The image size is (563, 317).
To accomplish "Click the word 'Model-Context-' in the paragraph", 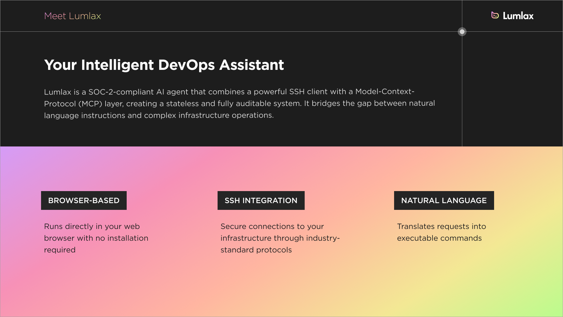I will click(385, 92).
